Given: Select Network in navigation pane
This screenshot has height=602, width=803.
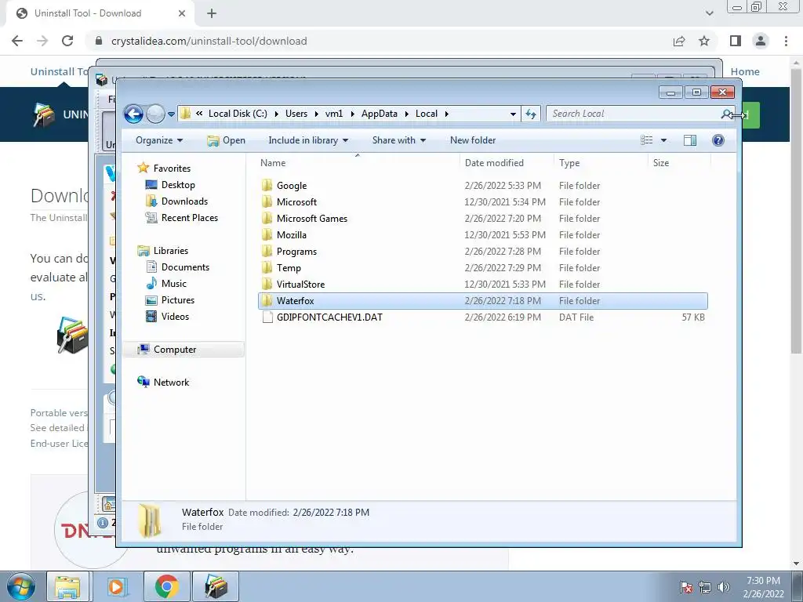Looking at the screenshot, I should (x=171, y=383).
